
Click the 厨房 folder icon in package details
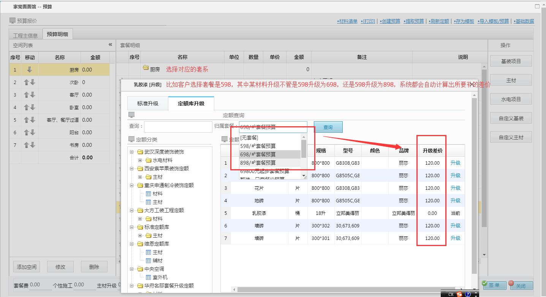[x=145, y=68]
